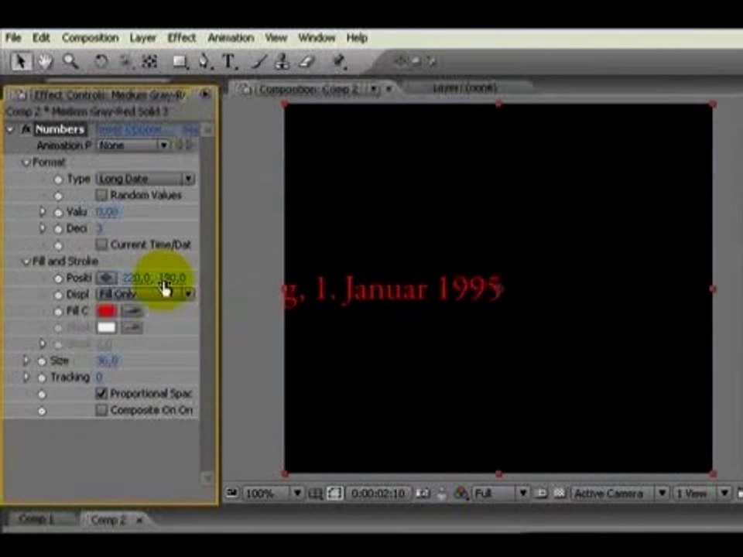Open the Layer menu
This screenshot has height=557, width=743.
coord(142,38)
